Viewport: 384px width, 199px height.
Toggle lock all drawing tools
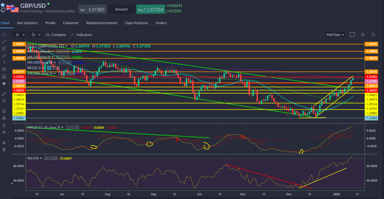click(x=4, y=125)
